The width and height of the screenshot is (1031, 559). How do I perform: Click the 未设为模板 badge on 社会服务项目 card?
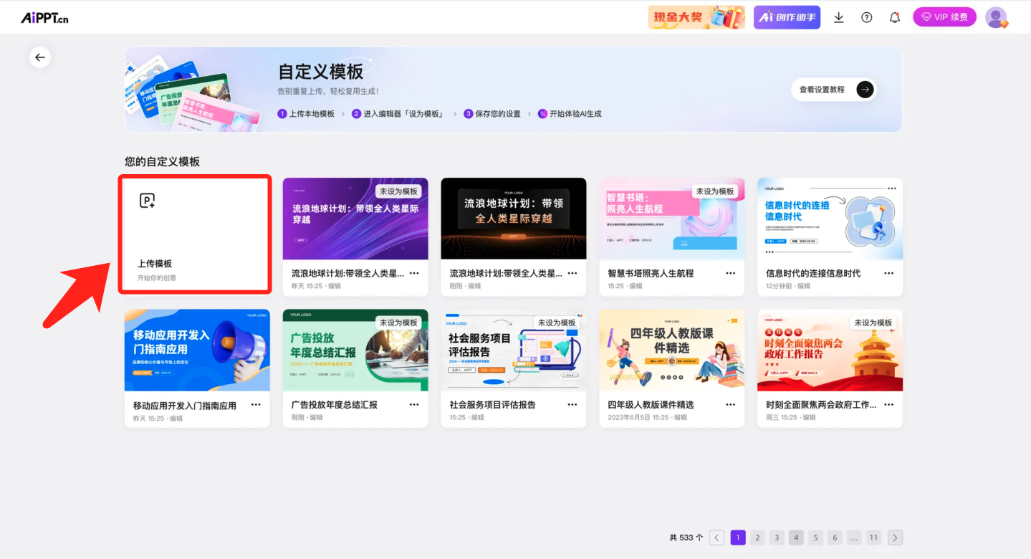coord(557,323)
